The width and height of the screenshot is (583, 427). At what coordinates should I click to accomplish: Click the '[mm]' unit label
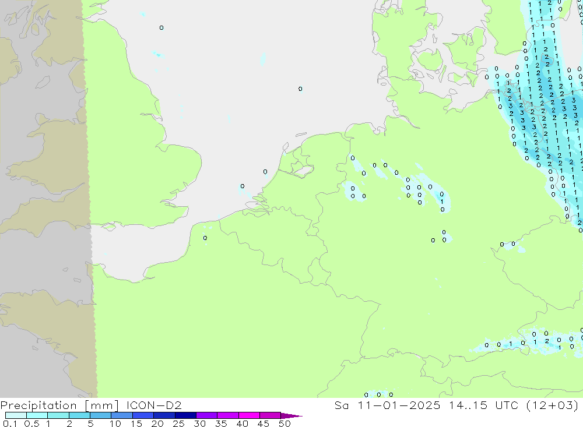(101, 405)
